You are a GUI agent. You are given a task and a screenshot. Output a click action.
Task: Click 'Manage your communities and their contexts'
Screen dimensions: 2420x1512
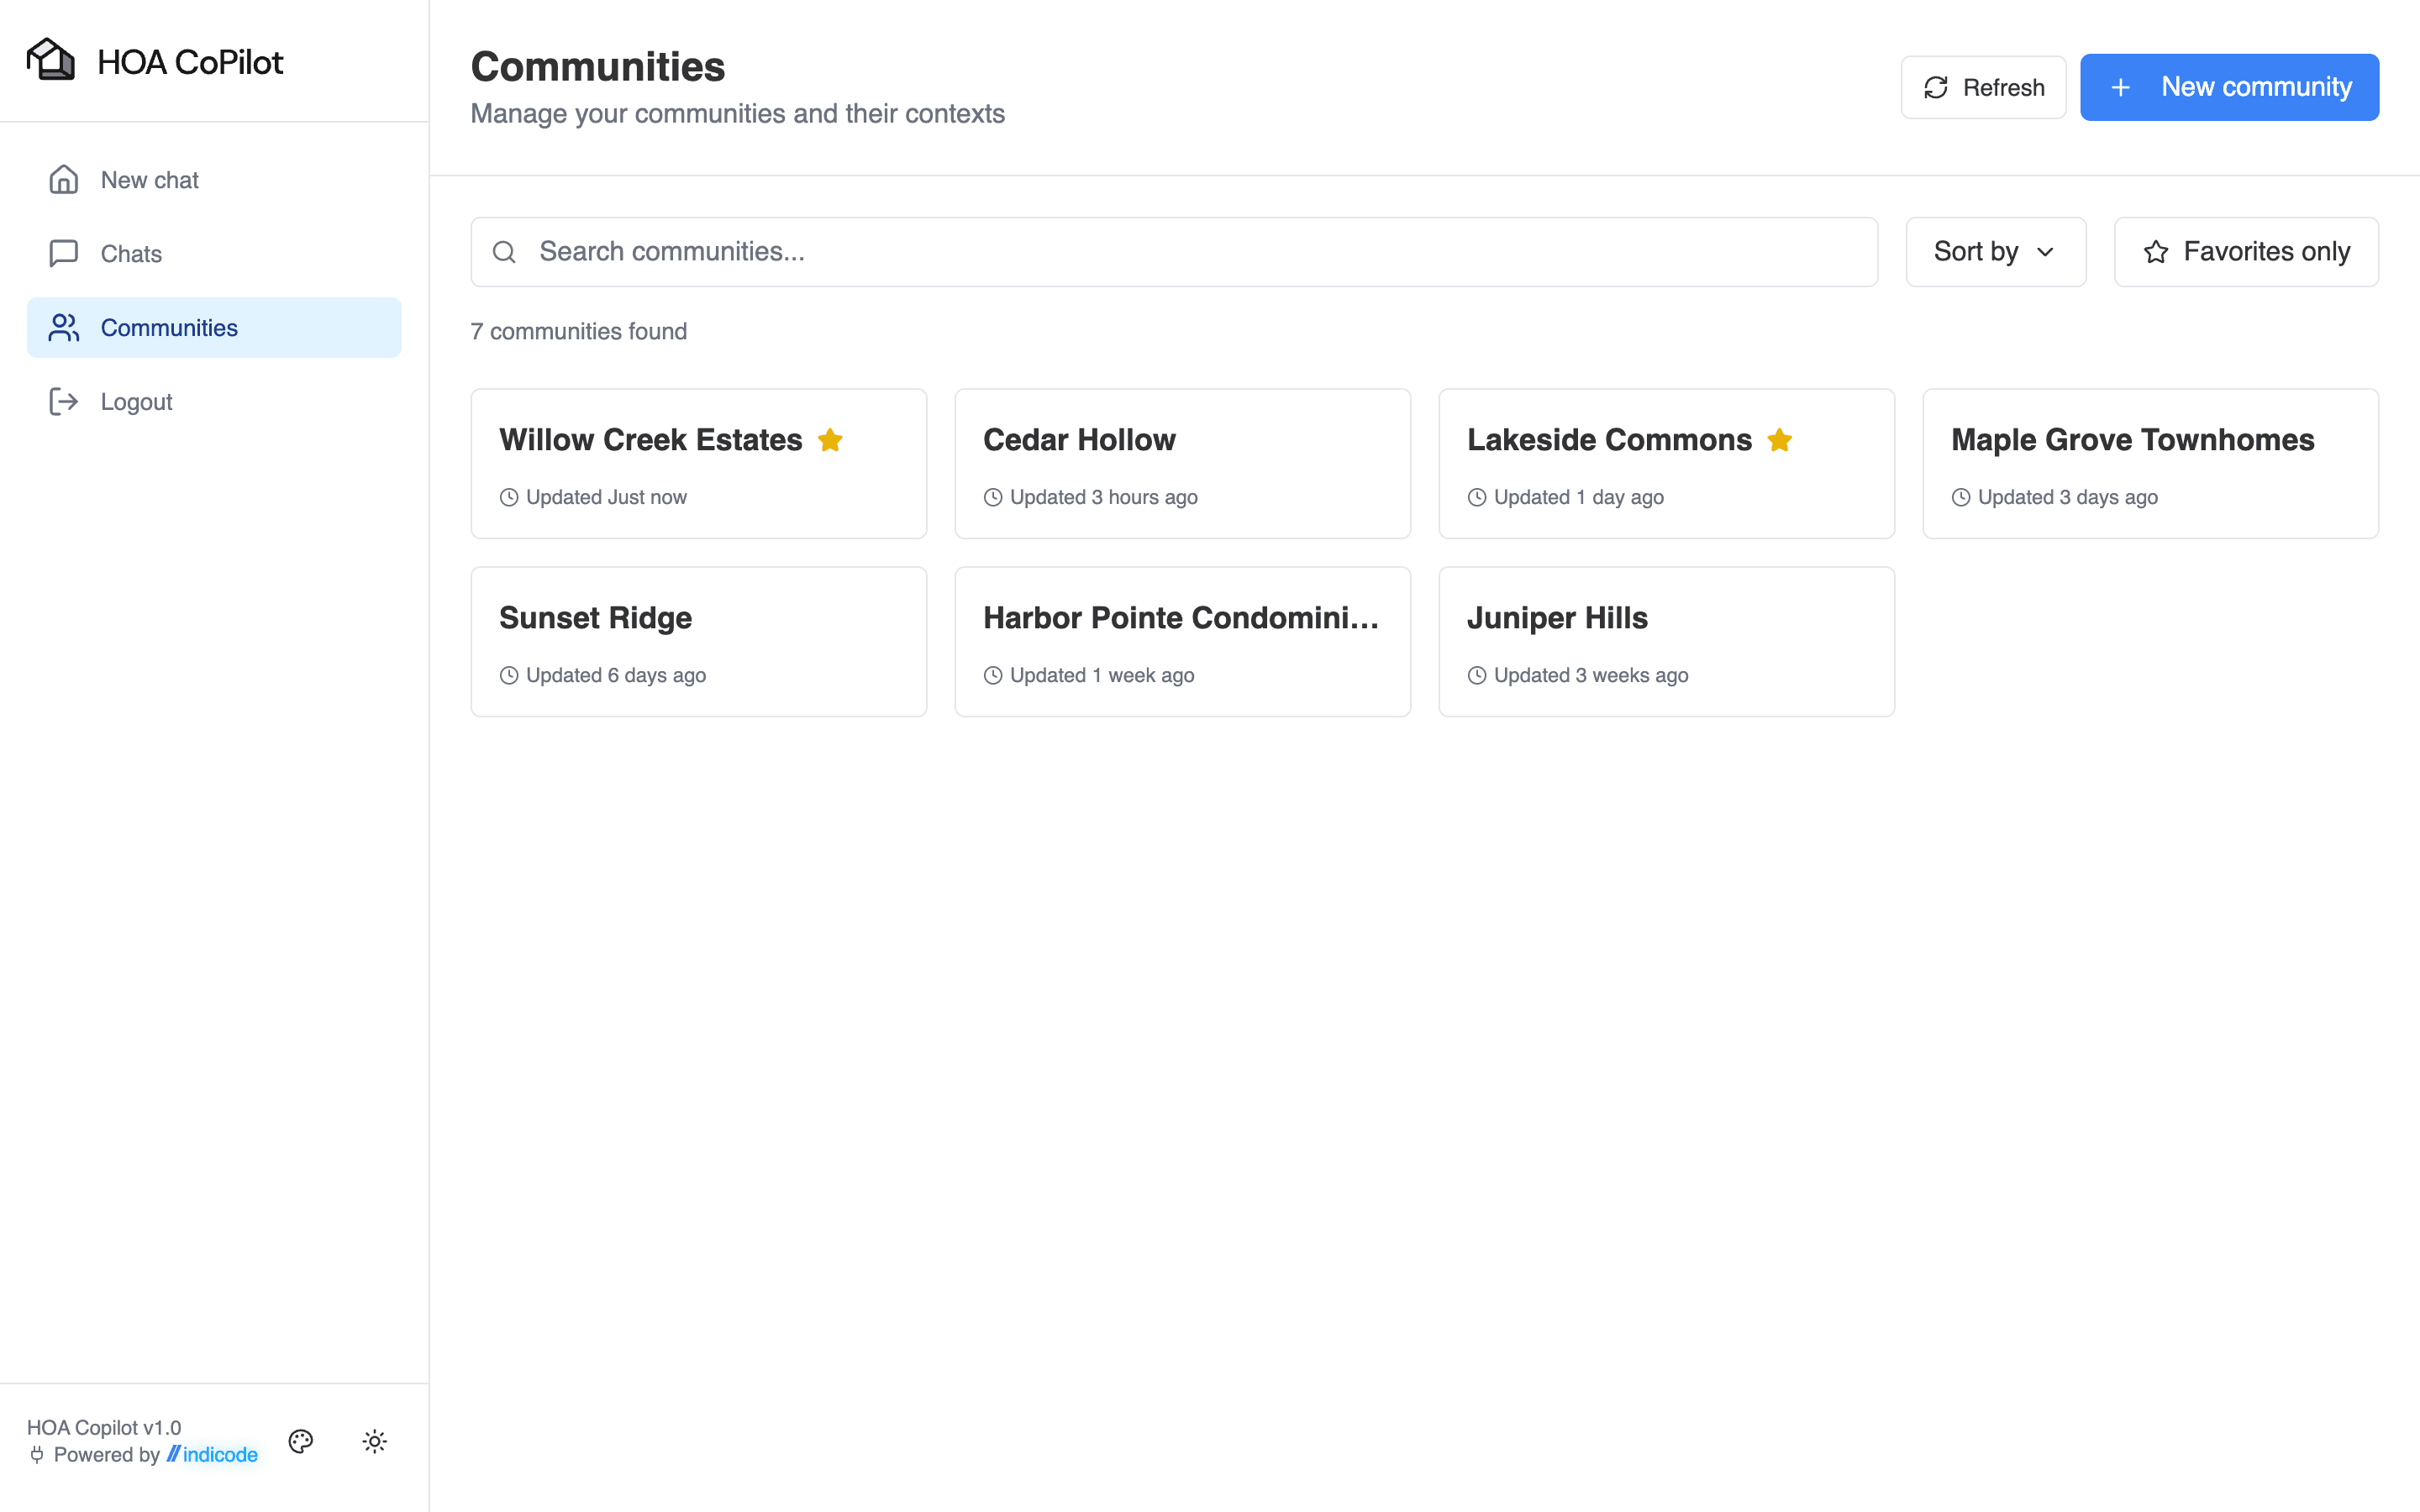(x=738, y=114)
